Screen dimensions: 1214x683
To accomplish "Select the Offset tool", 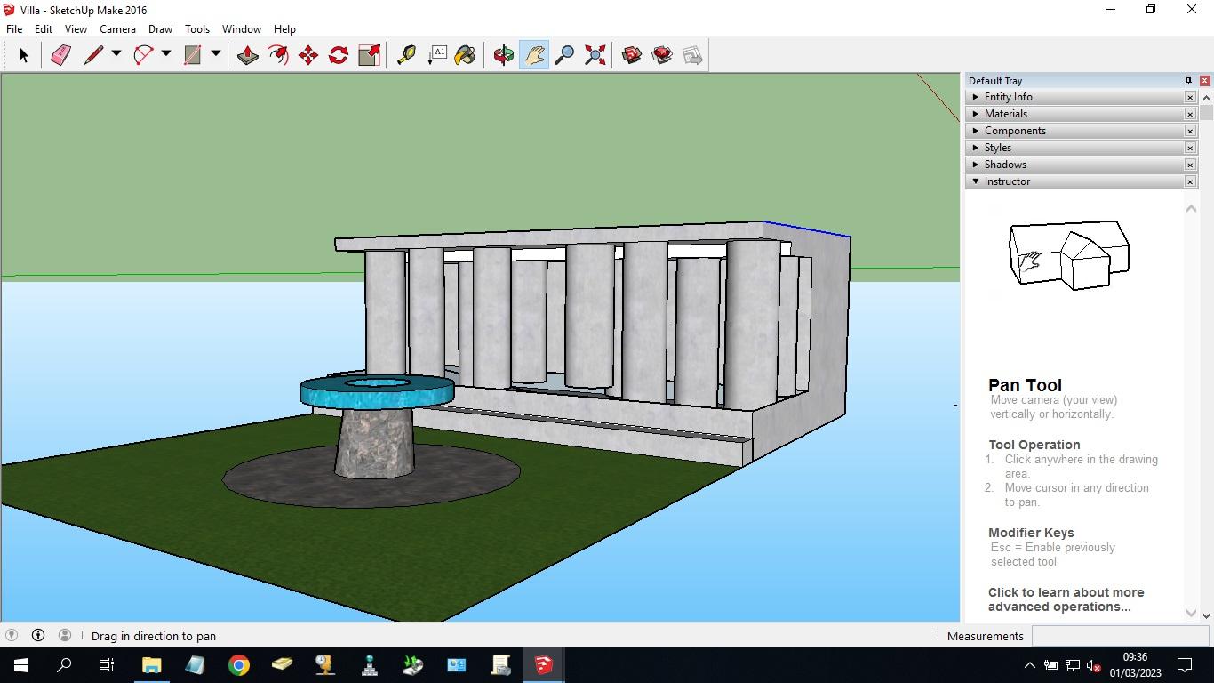I will [x=278, y=55].
